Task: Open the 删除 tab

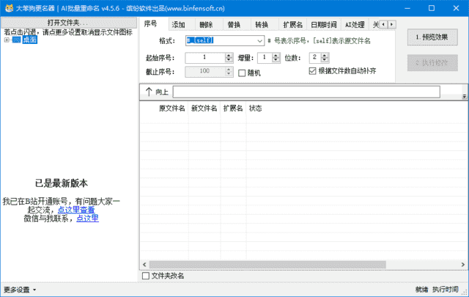Action: (x=206, y=25)
